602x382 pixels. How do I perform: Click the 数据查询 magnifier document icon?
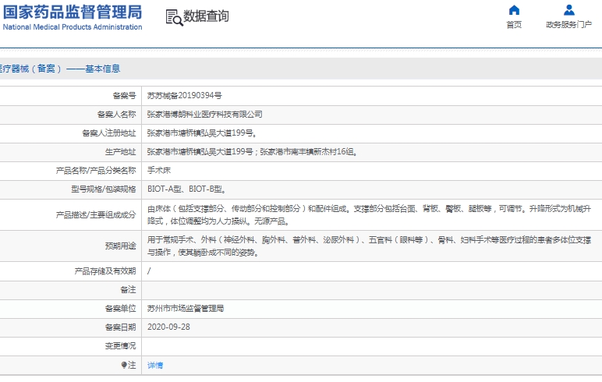[175, 18]
